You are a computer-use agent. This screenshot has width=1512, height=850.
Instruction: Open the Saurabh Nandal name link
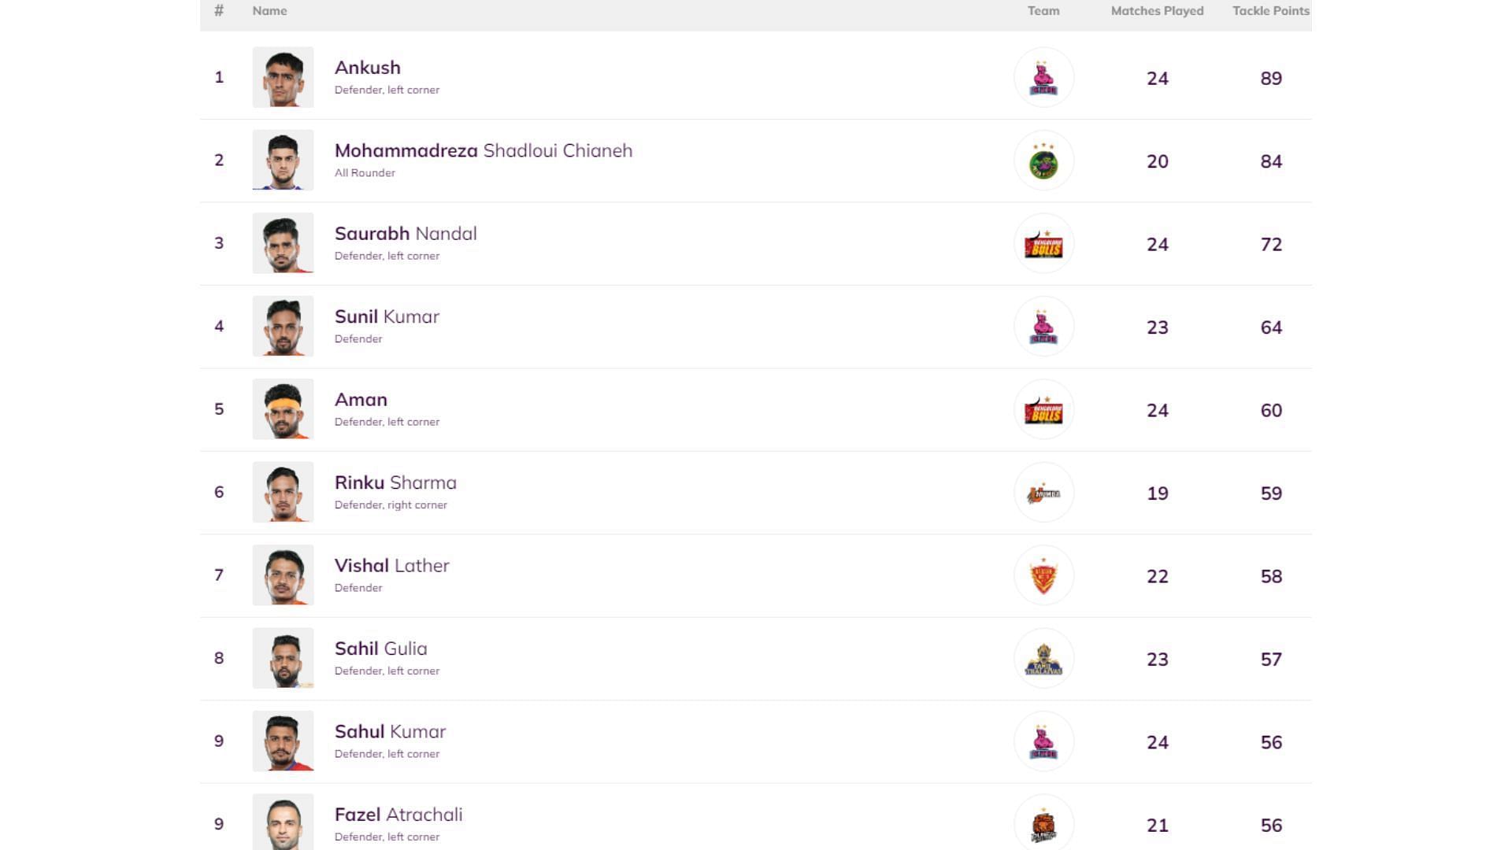point(406,234)
